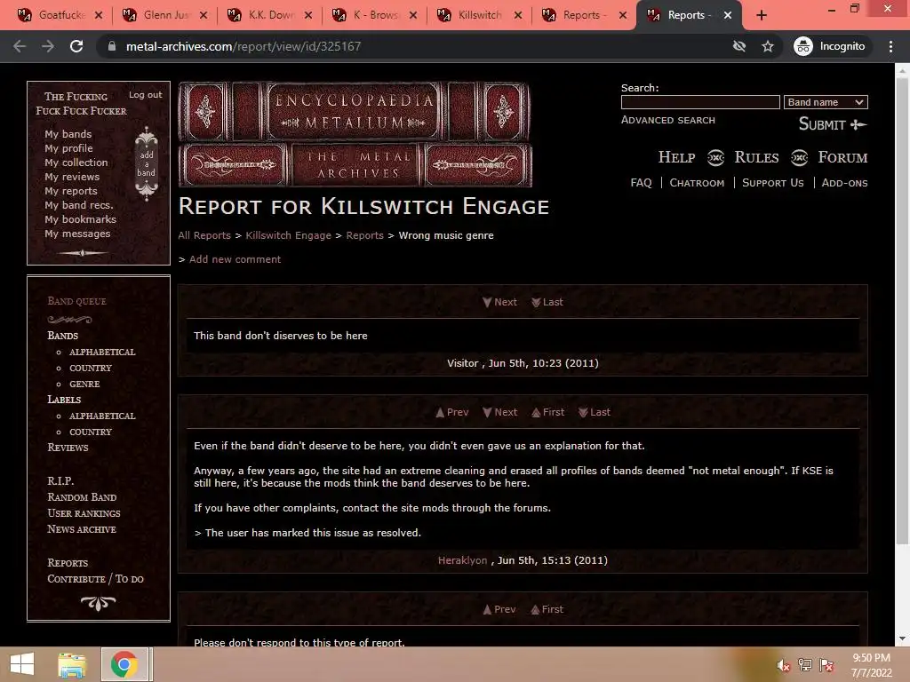Open Random Band sidebar link
The image size is (910, 682).
[82, 497]
